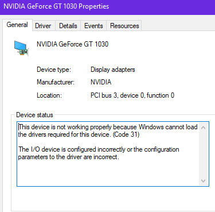
Task: Click the device status scroll up arrow
Action: [x=204, y=128]
